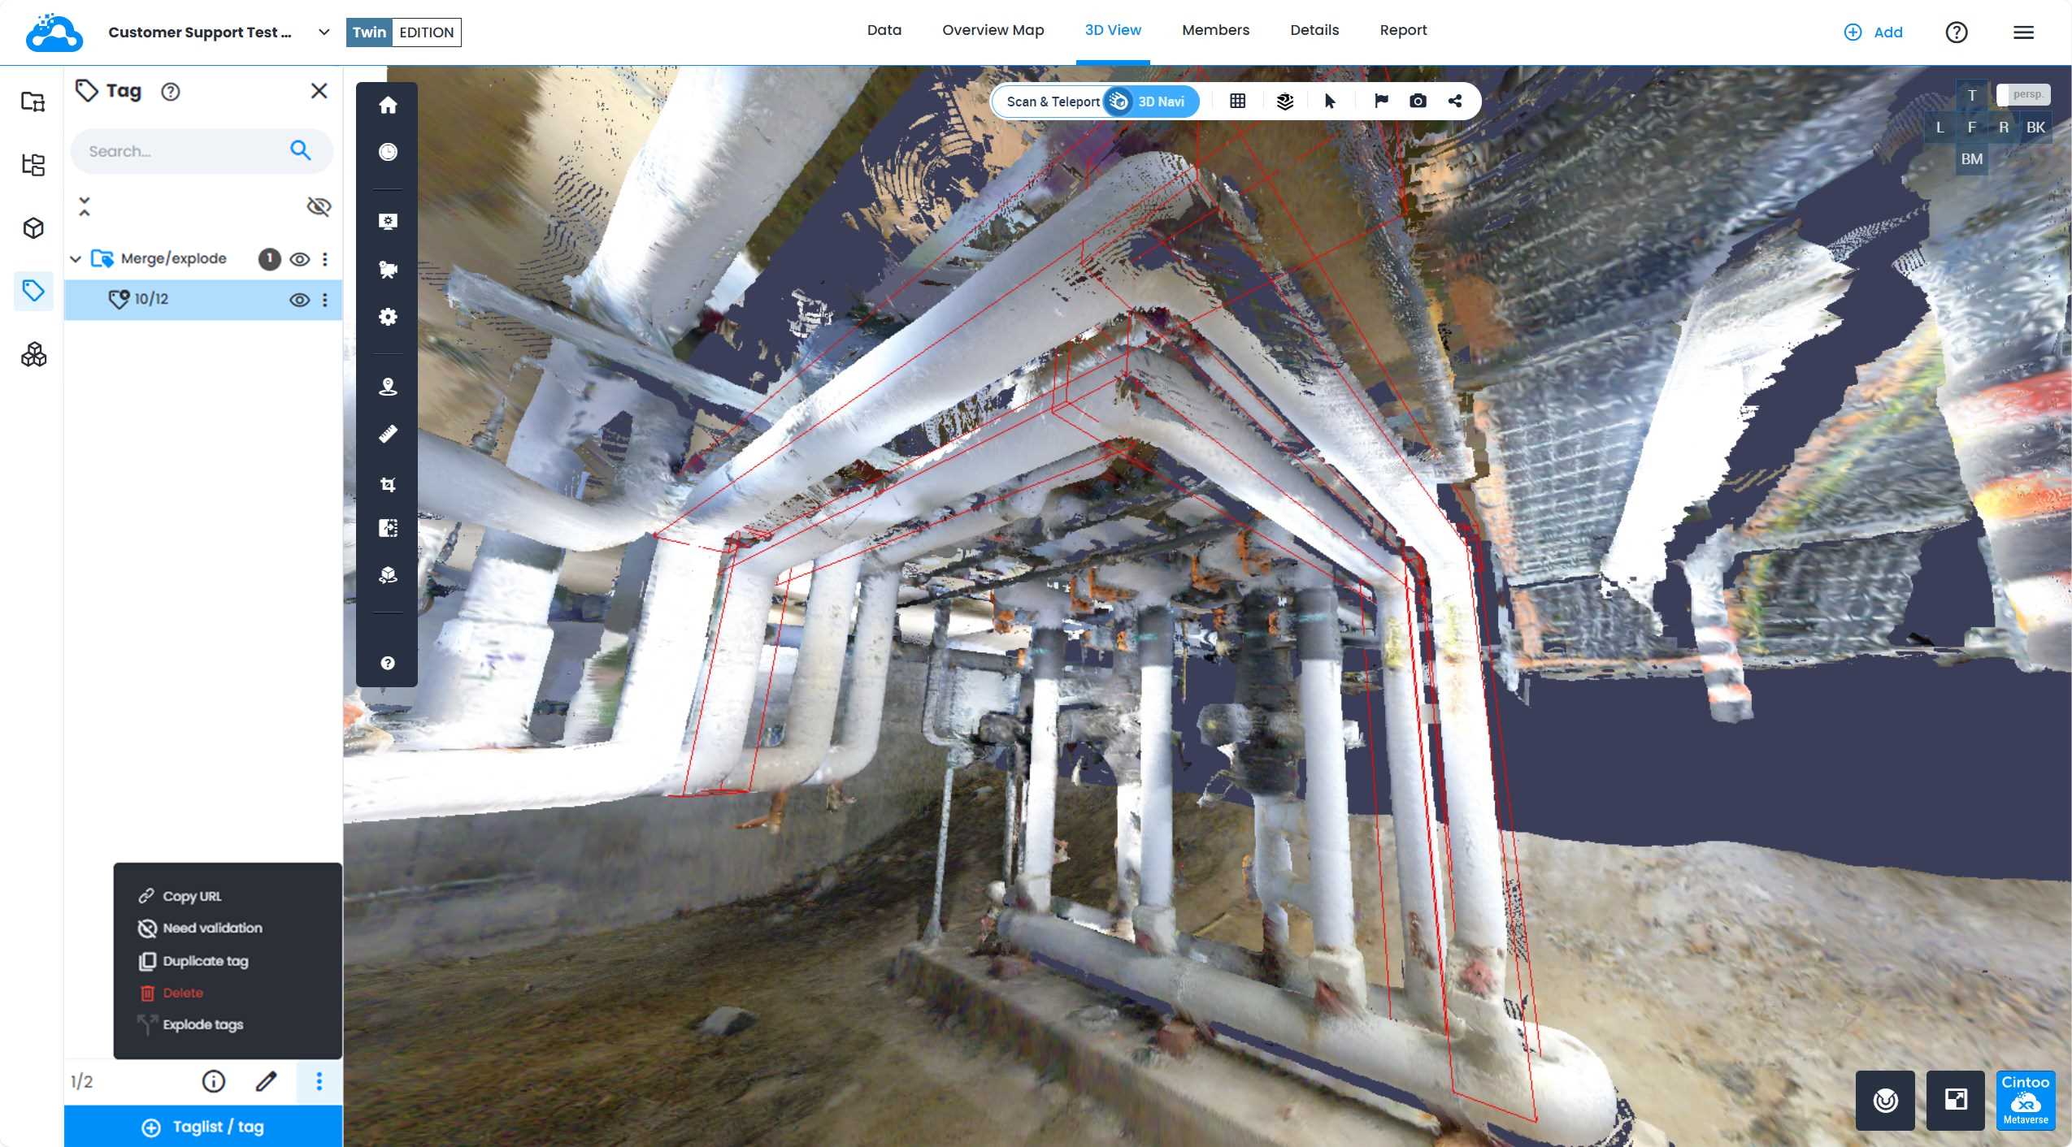Click the Add button in the header
Viewport: 2072px width, 1147px height.
pyautogui.click(x=1874, y=32)
